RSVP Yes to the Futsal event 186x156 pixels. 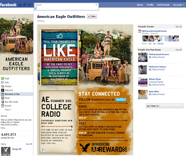point(150,44)
